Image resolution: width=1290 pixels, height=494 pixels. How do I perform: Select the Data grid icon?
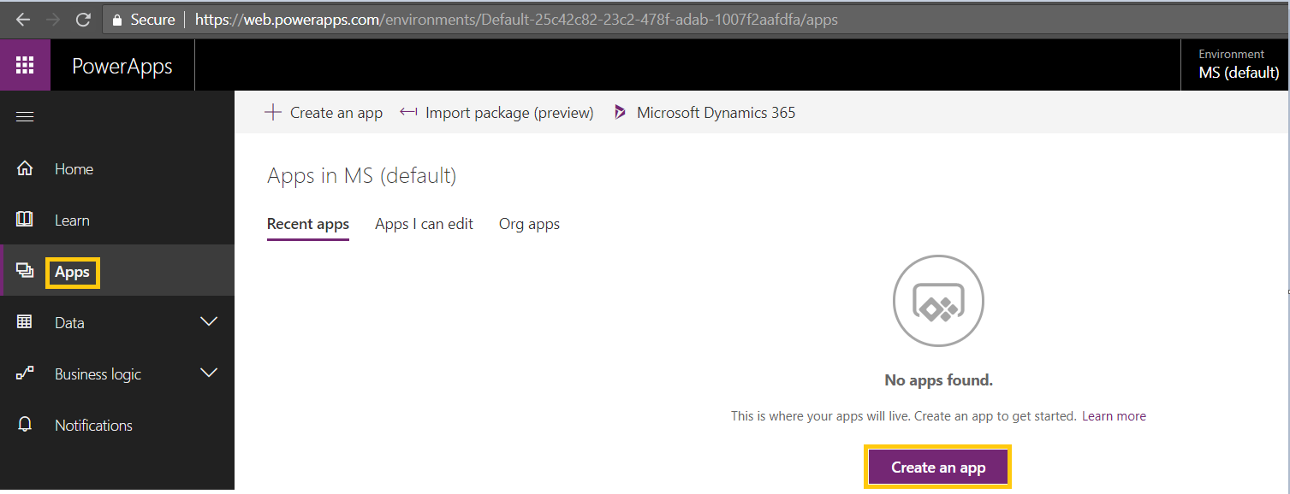point(25,322)
